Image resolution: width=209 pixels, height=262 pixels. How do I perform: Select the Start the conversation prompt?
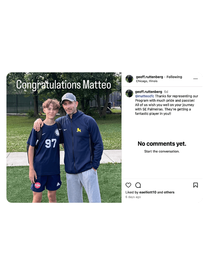(x=162, y=151)
